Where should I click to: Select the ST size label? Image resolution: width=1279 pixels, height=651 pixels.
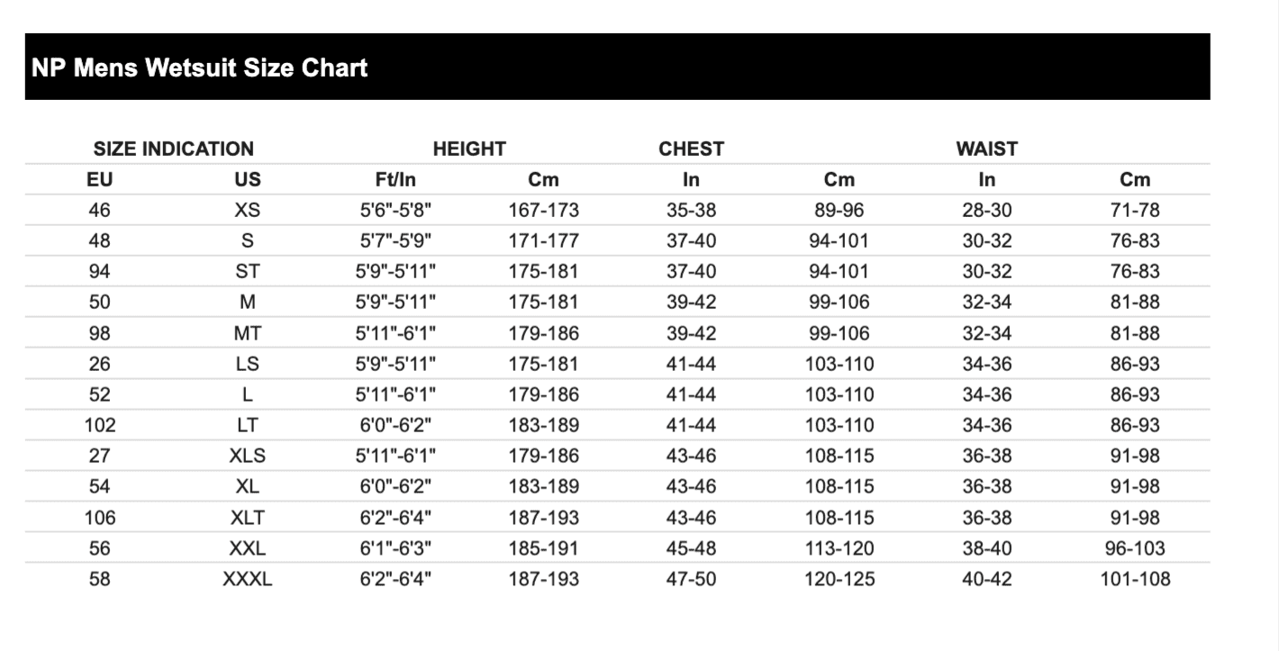point(247,272)
